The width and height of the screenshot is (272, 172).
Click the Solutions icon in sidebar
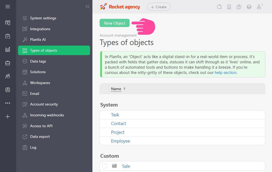25,72
